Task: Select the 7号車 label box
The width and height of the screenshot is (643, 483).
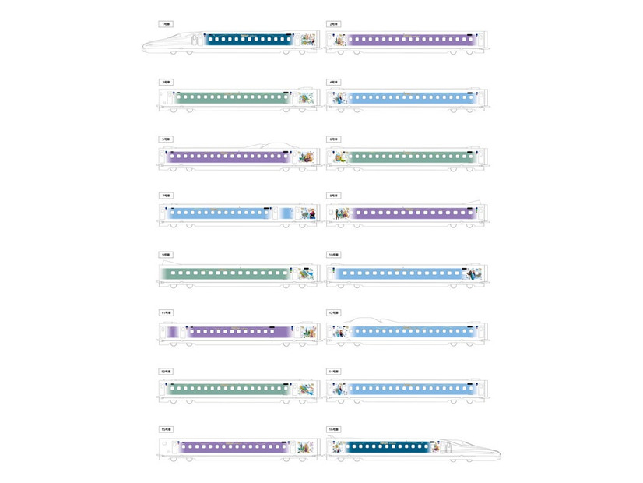Action: [166, 196]
